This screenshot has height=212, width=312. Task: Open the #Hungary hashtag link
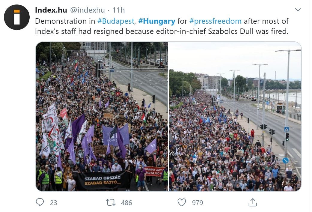point(157,21)
